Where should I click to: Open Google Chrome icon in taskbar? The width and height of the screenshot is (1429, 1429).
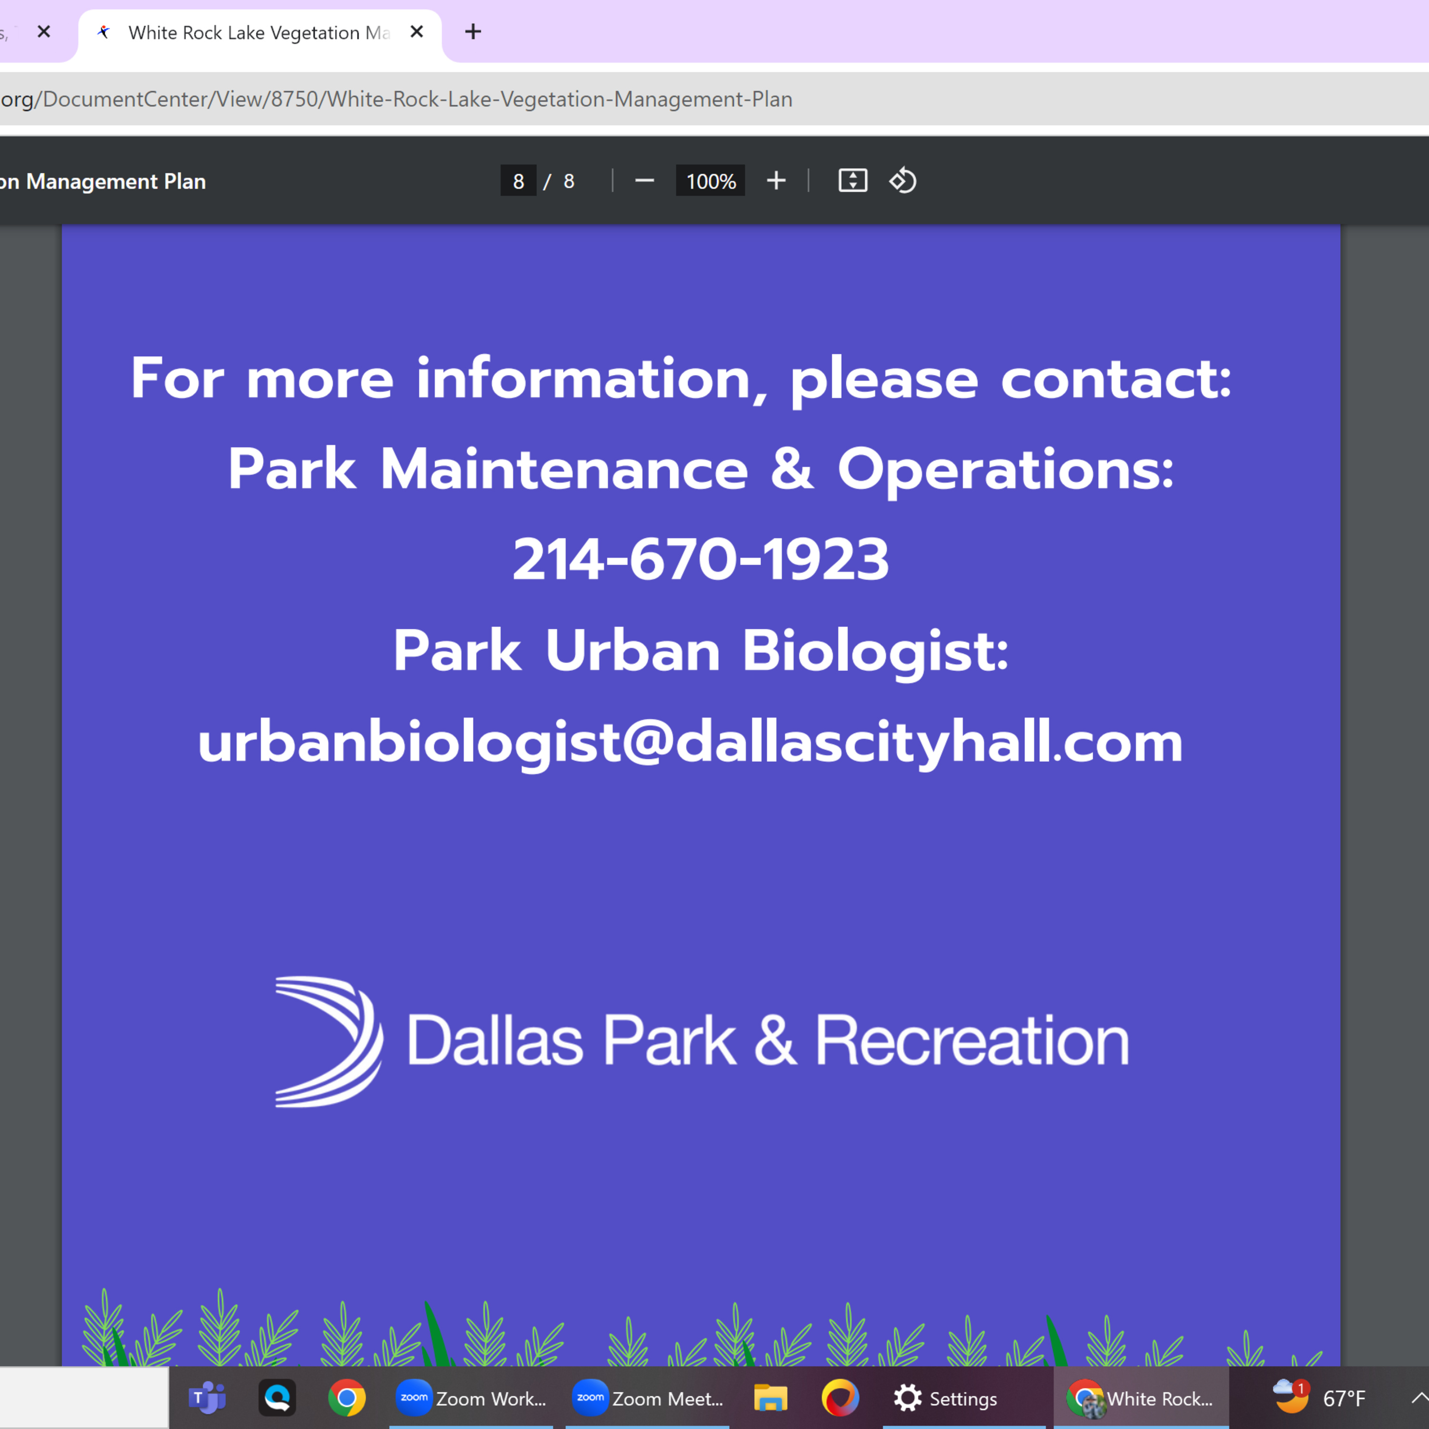coord(346,1398)
